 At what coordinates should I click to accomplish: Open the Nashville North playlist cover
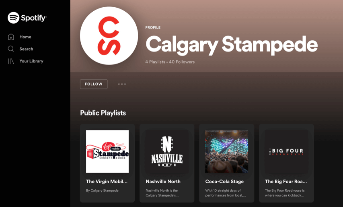167,151
